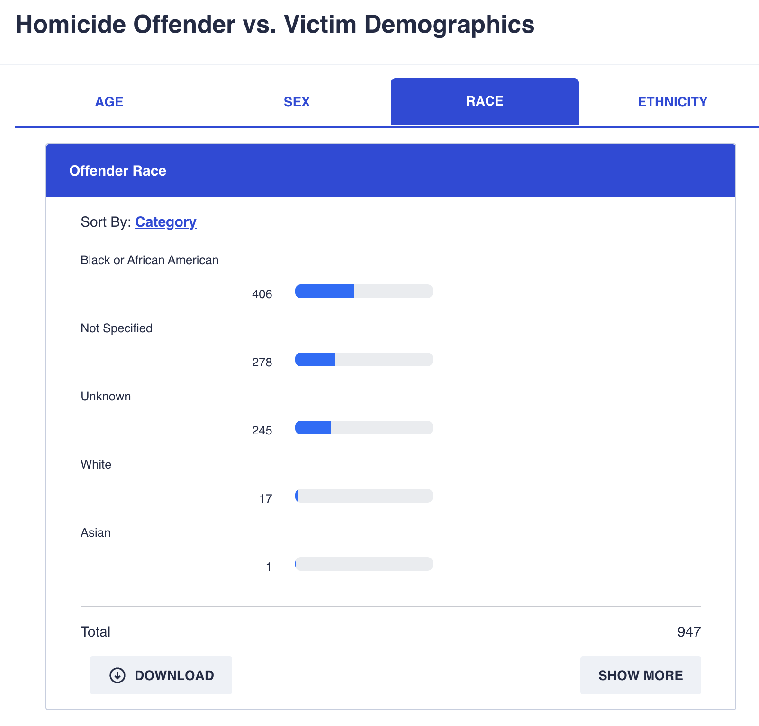Switch to the SEX tab

[297, 102]
